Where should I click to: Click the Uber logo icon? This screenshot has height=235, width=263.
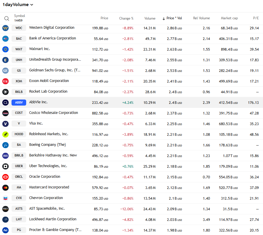[5, 166]
